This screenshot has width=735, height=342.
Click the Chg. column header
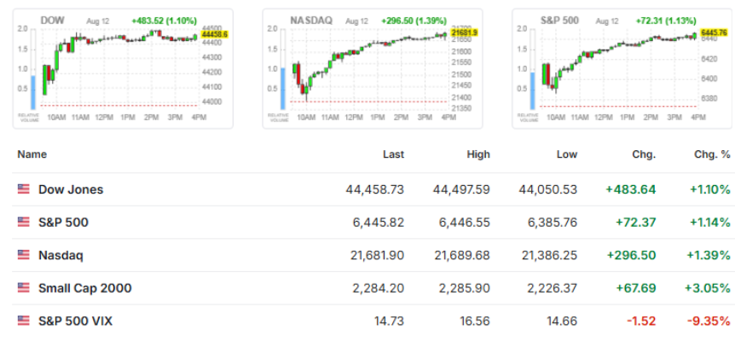tap(645, 154)
